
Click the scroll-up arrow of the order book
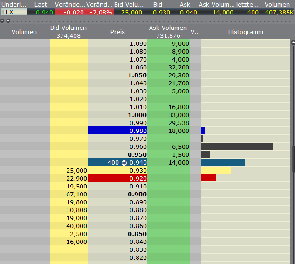(293, 42)
